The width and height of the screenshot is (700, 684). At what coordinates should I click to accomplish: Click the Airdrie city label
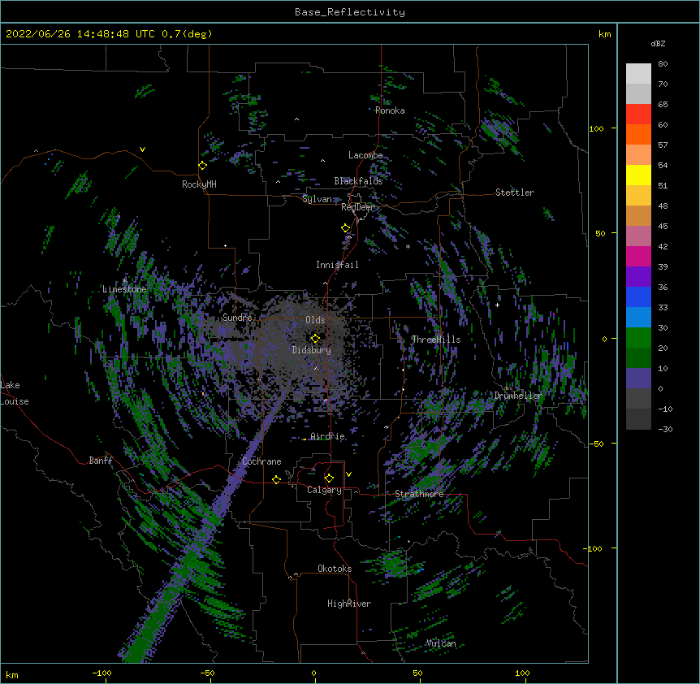pos(328,436)
